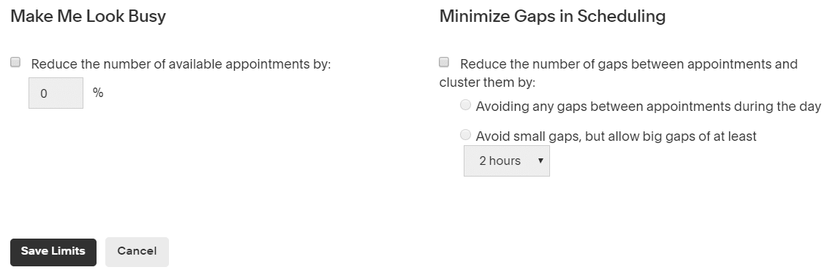Click the 'cluster them by:' text
This screenshot has height=278, width=836.
tap(487, 83)
